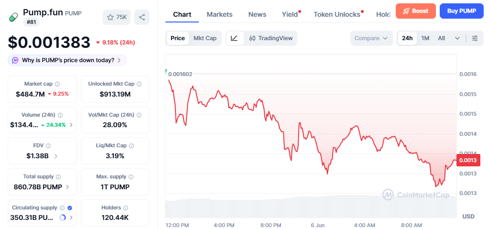This screenshot has width=488, height=229.
Task: Open Market cap info tooltip icon
Action: pyautogui.click(x=57, y=84)
